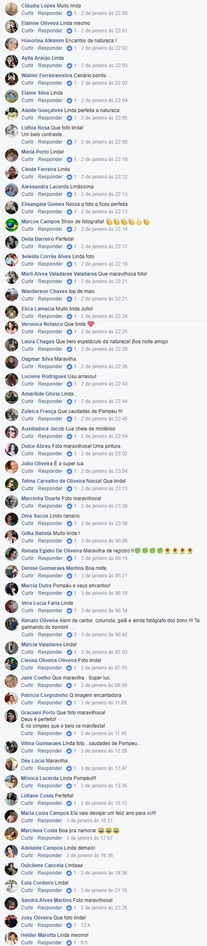Open Sandra Alves Martins' profile photo
This screenshot has height=946, width=207.
(11, 904)
